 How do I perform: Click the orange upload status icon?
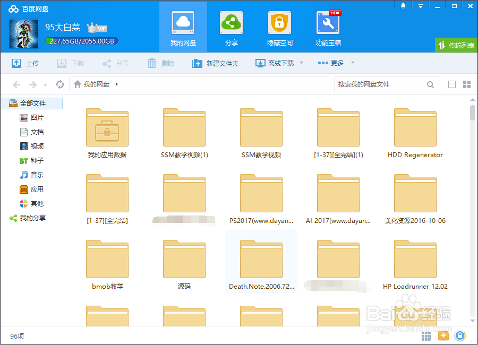[x=443, y=336]
